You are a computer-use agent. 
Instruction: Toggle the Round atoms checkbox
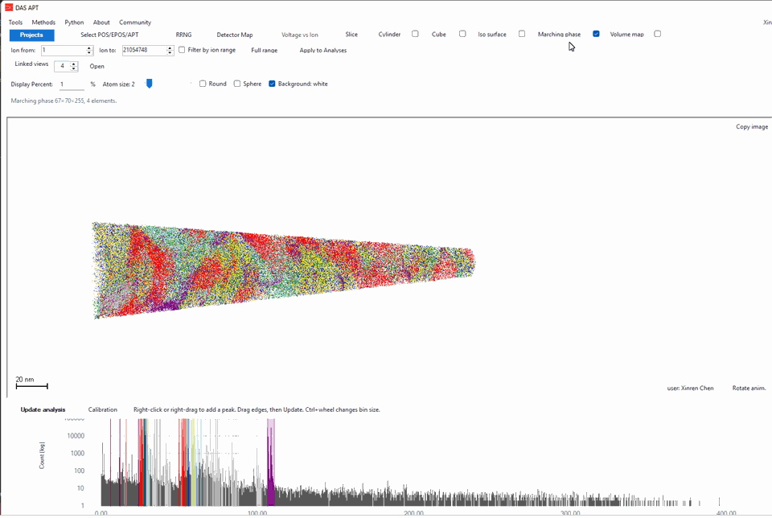pos(203,84)
